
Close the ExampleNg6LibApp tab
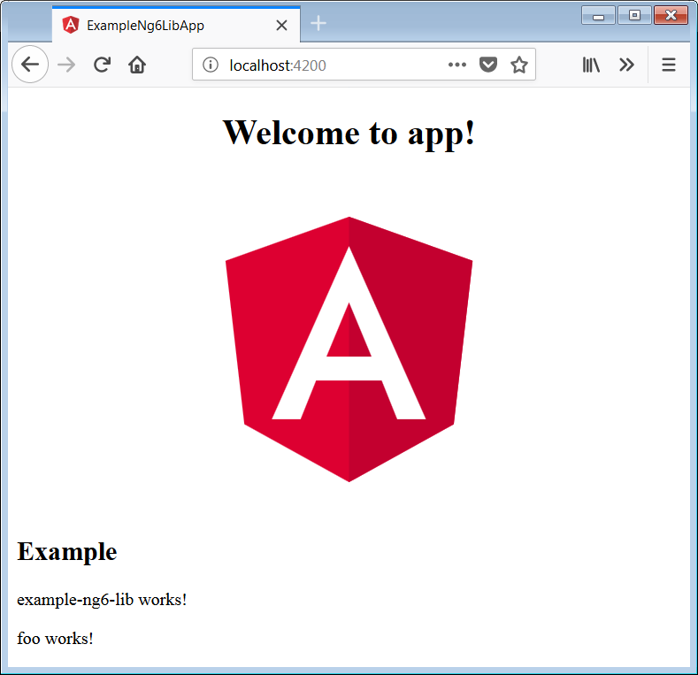281,26
